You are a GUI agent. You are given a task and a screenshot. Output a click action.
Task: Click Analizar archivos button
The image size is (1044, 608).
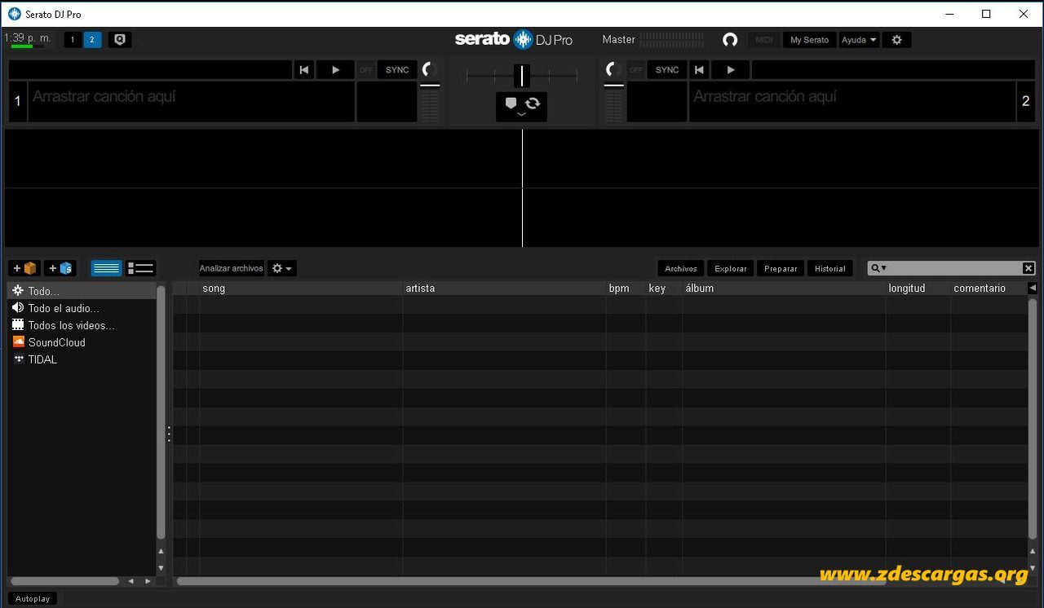click(231, 268)
